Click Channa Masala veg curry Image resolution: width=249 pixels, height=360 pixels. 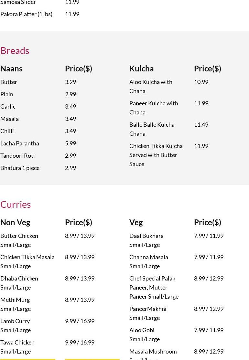(148, 261)
